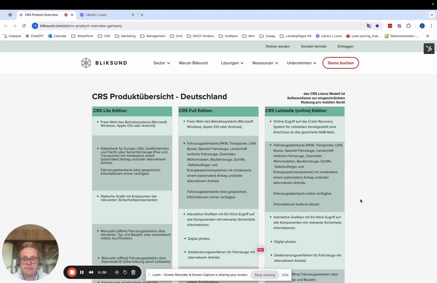Expand the Ressourcen menu
Viewport: 437px width, 283px height.
[x=265, y=63]
